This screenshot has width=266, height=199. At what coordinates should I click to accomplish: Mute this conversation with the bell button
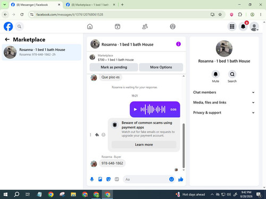point(215,74)
